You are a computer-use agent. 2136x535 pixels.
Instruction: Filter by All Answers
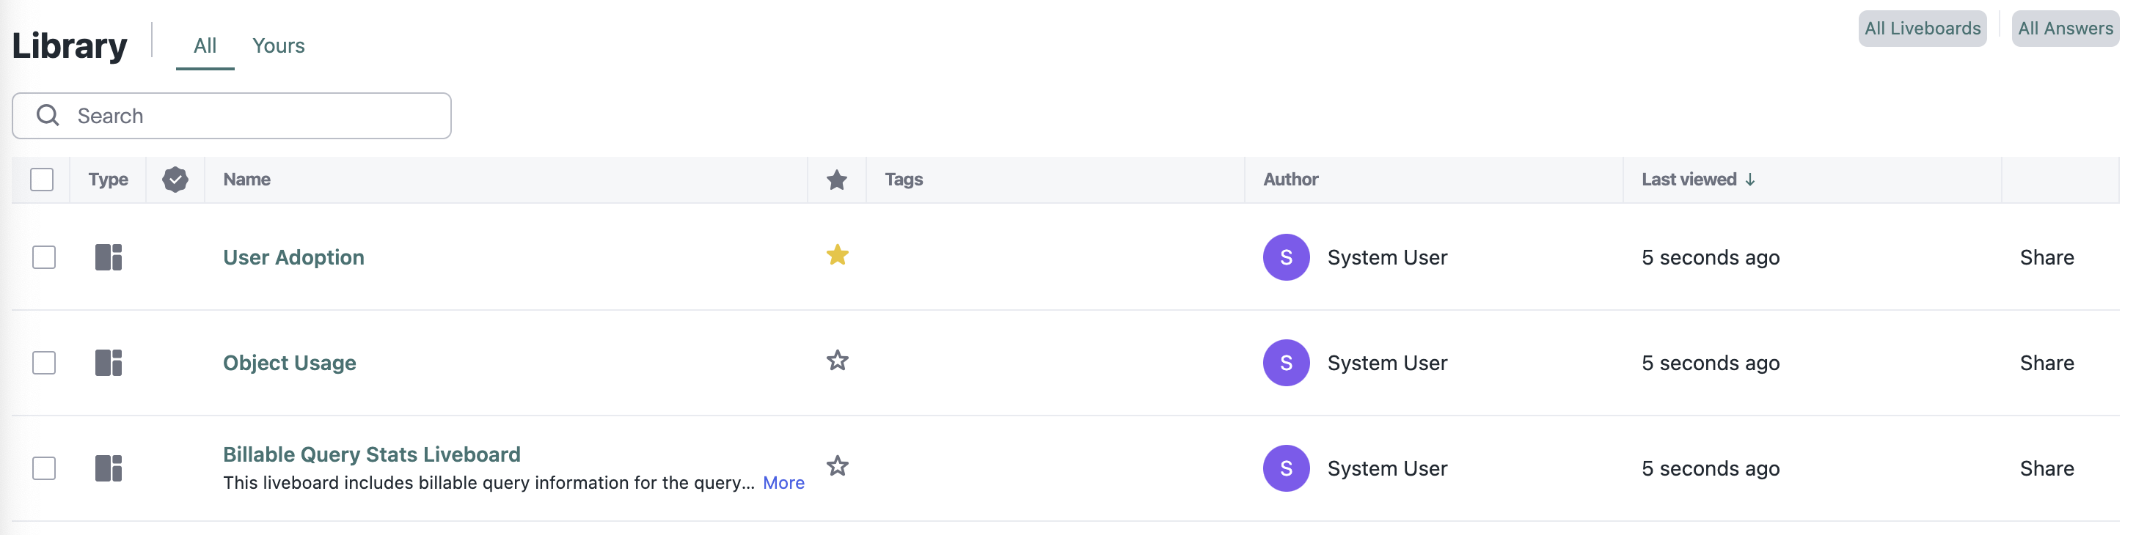coord(2065,29)
